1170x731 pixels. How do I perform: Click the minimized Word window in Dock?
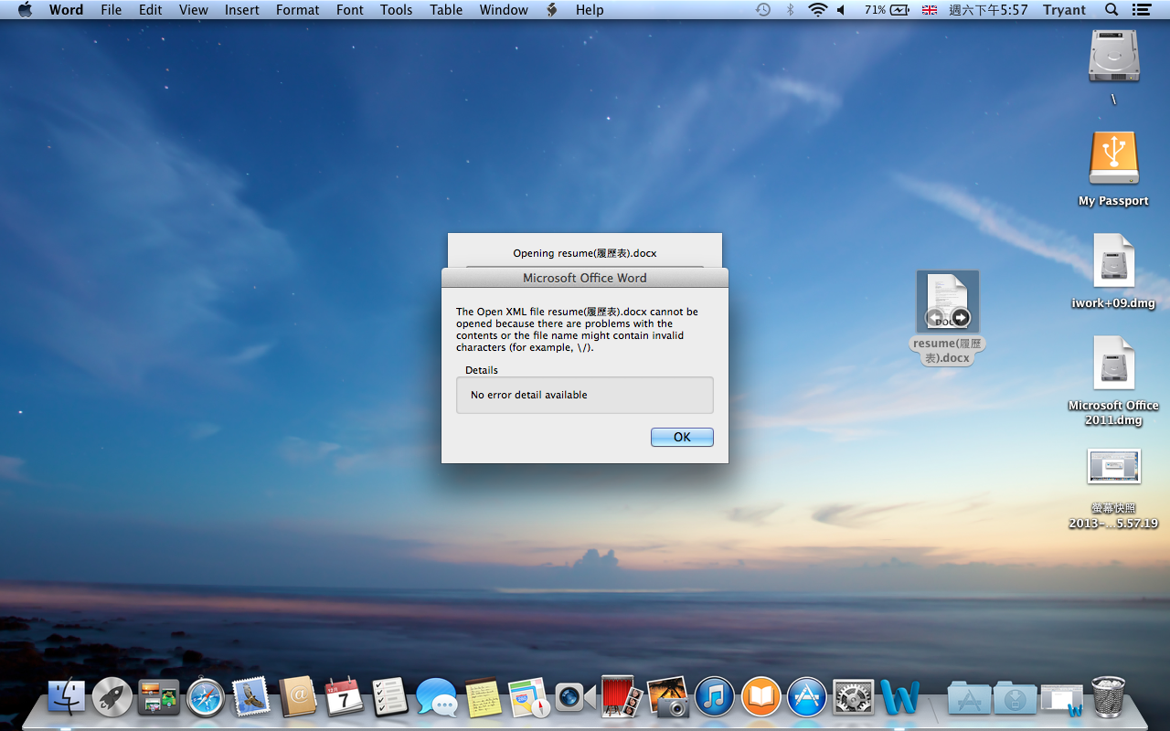pyautogui.click(x=1061, y=699)
